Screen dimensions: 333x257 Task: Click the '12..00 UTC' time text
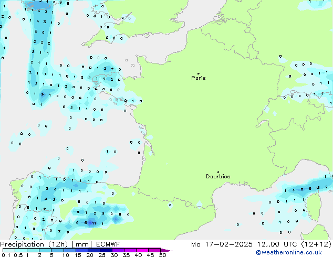pos(277,244)
